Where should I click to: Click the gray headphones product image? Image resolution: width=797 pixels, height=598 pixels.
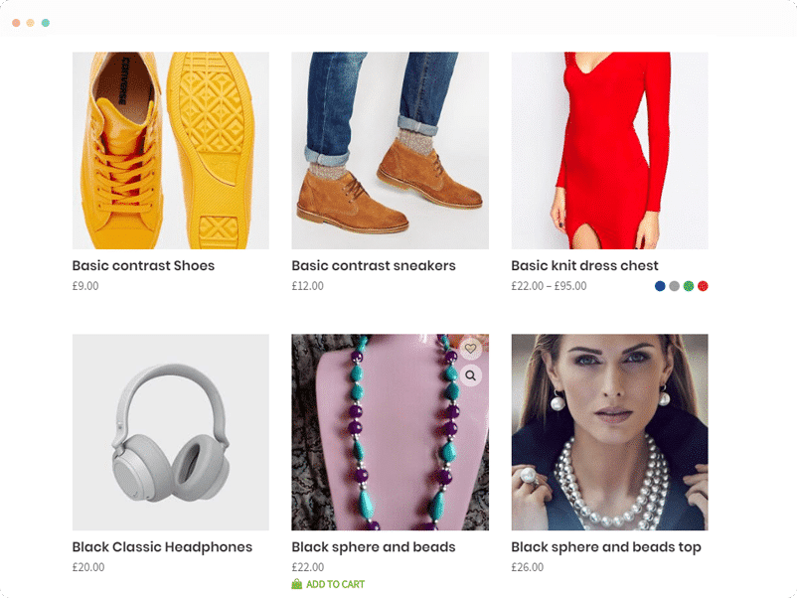(x=171, y=432)
